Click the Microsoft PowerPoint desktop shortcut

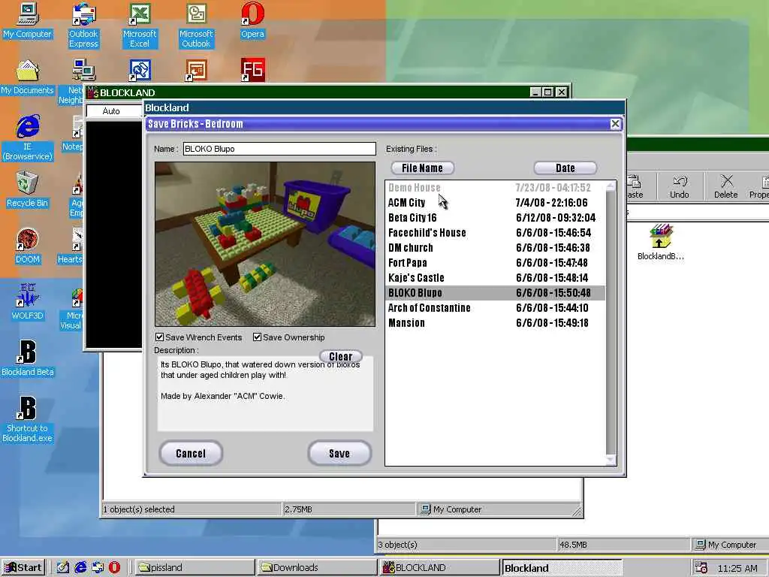coord(196,70)
